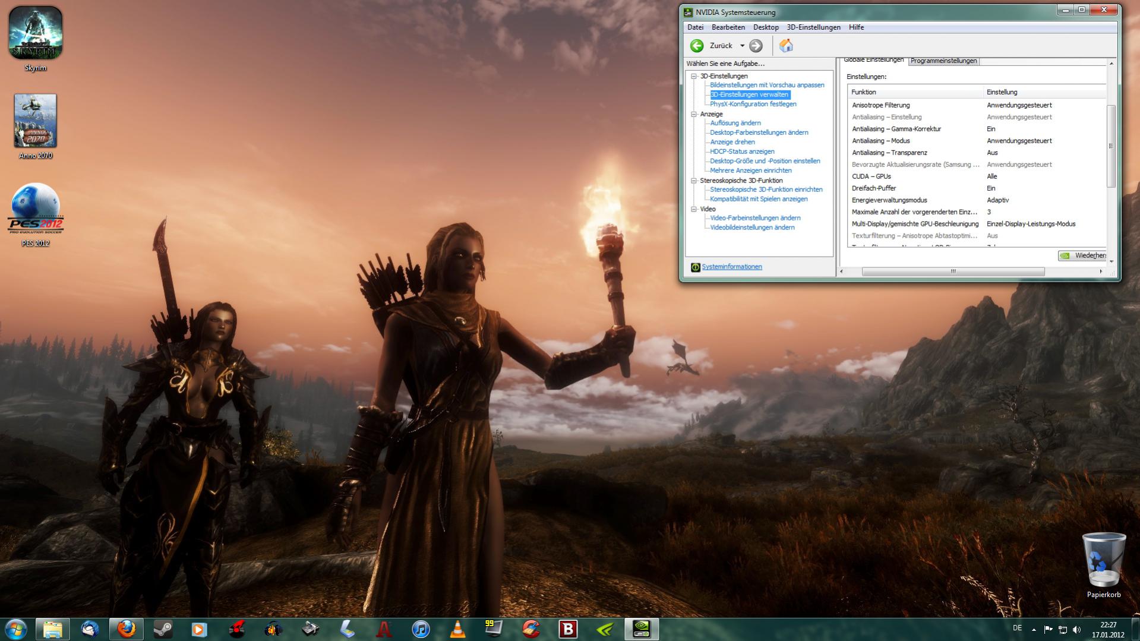Click the Funktion column header
This screenshot has height=641, width=1140.
pos(915,92)
